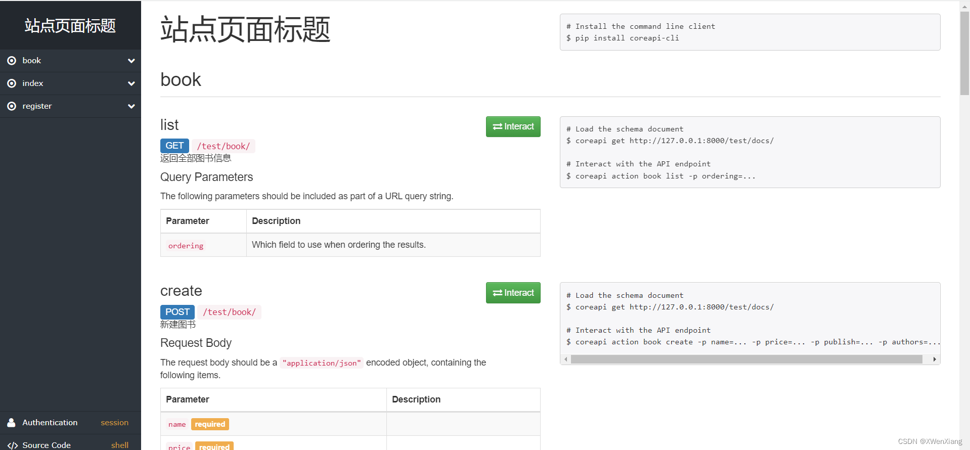Click the required badge beside name
Image resolution: width=970 pixels, height=450 pixels.
tap(210, 424)
